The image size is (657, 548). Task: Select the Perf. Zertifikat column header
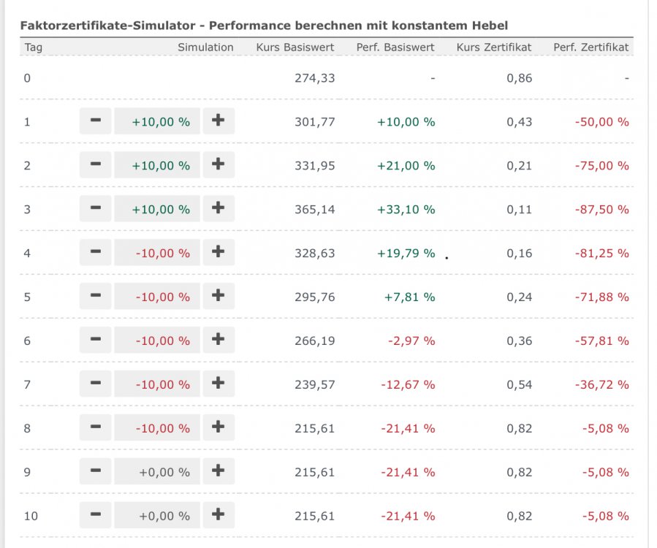(590, 47)
